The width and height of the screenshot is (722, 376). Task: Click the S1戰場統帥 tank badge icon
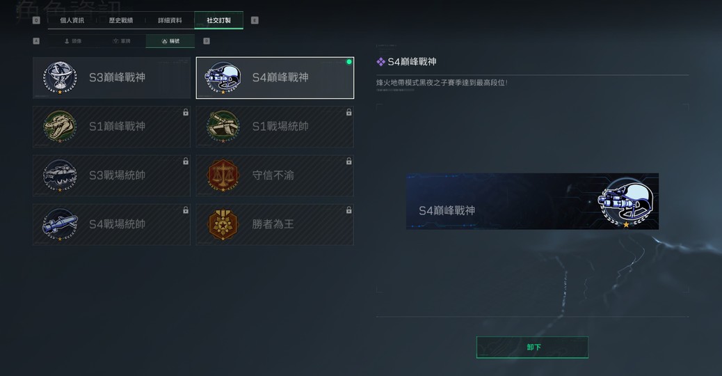(223, 126)
